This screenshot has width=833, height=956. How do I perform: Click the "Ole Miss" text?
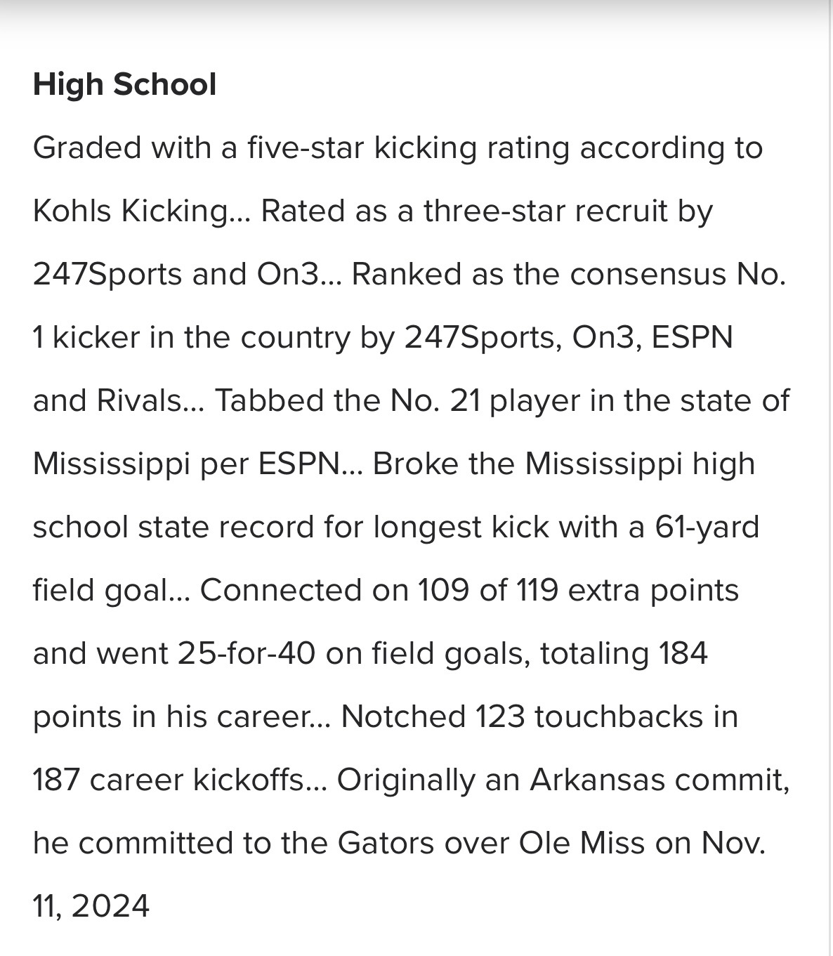click(x=582, y=844)
